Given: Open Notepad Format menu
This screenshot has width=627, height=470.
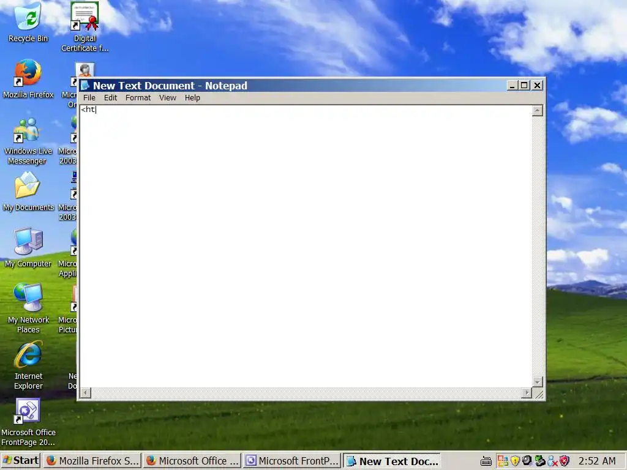Looking at the screenshot, I should point(138,98).
